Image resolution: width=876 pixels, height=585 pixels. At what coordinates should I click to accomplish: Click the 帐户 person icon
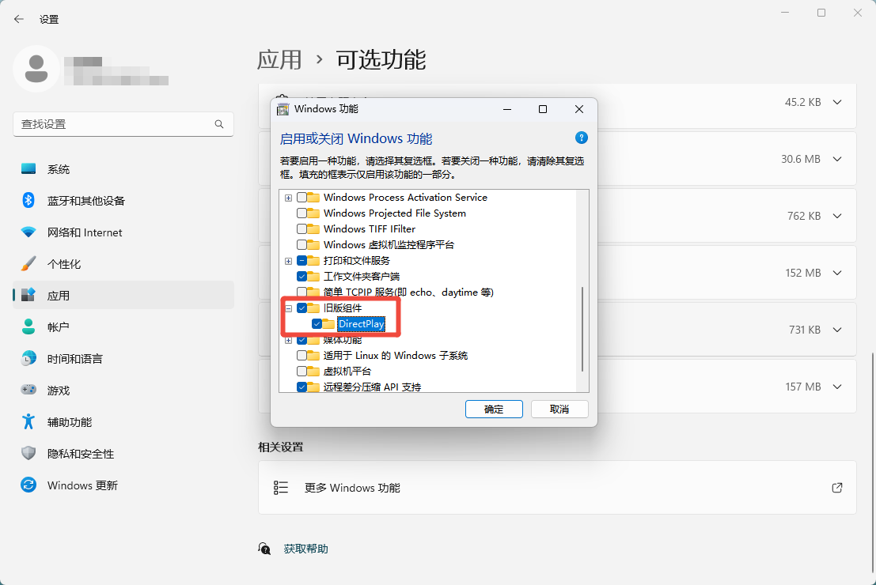[28, 326]
